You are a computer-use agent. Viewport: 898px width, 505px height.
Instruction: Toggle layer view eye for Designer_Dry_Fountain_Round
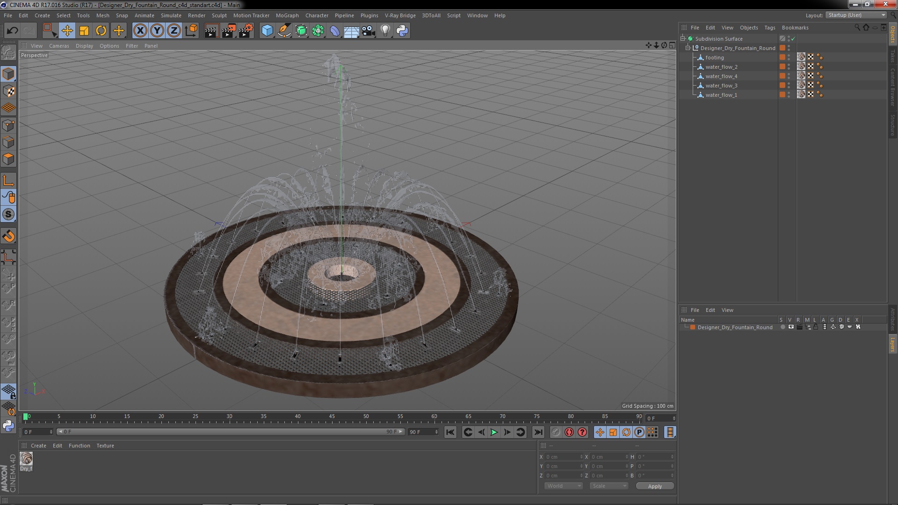pos(791,327)
